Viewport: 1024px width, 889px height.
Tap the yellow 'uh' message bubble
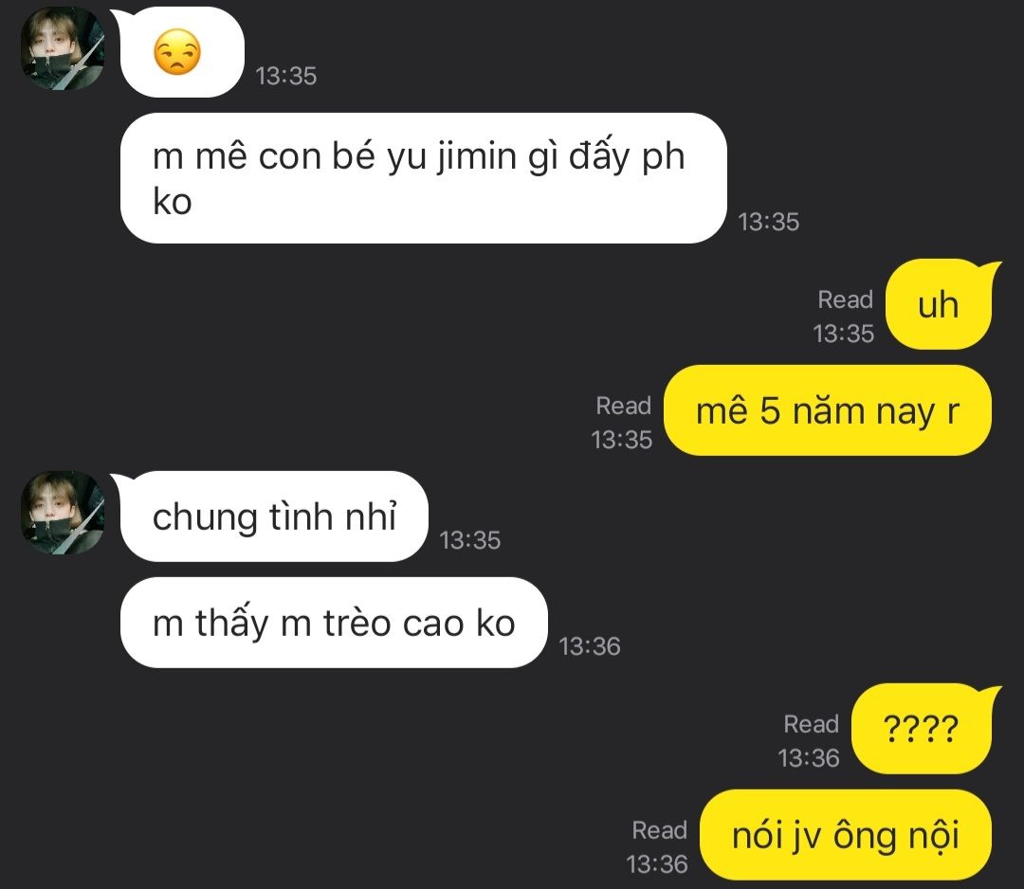[x=939, y=304]
